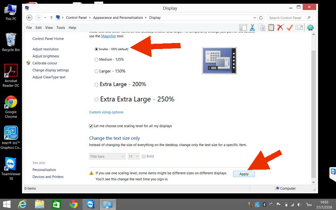The image size is (336, 210).
Task: Toggle the navigation pane layout toolbar icon
Action: [243, 28]
